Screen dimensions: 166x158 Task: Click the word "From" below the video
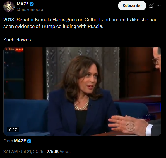[8, 141]
